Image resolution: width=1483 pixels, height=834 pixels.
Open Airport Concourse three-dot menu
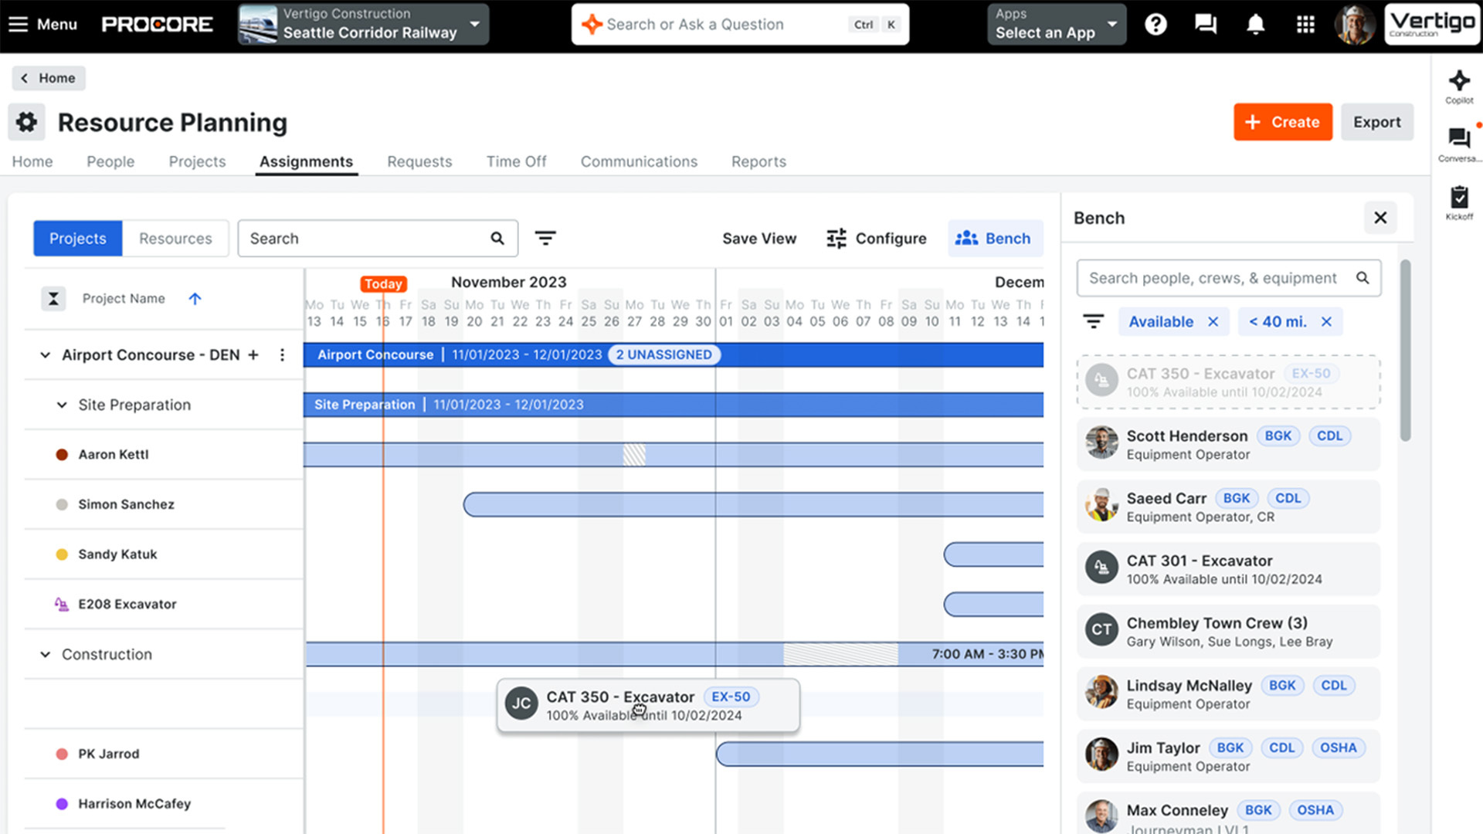pos(282,354)
